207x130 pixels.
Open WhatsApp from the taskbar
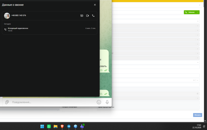(49, 126)
